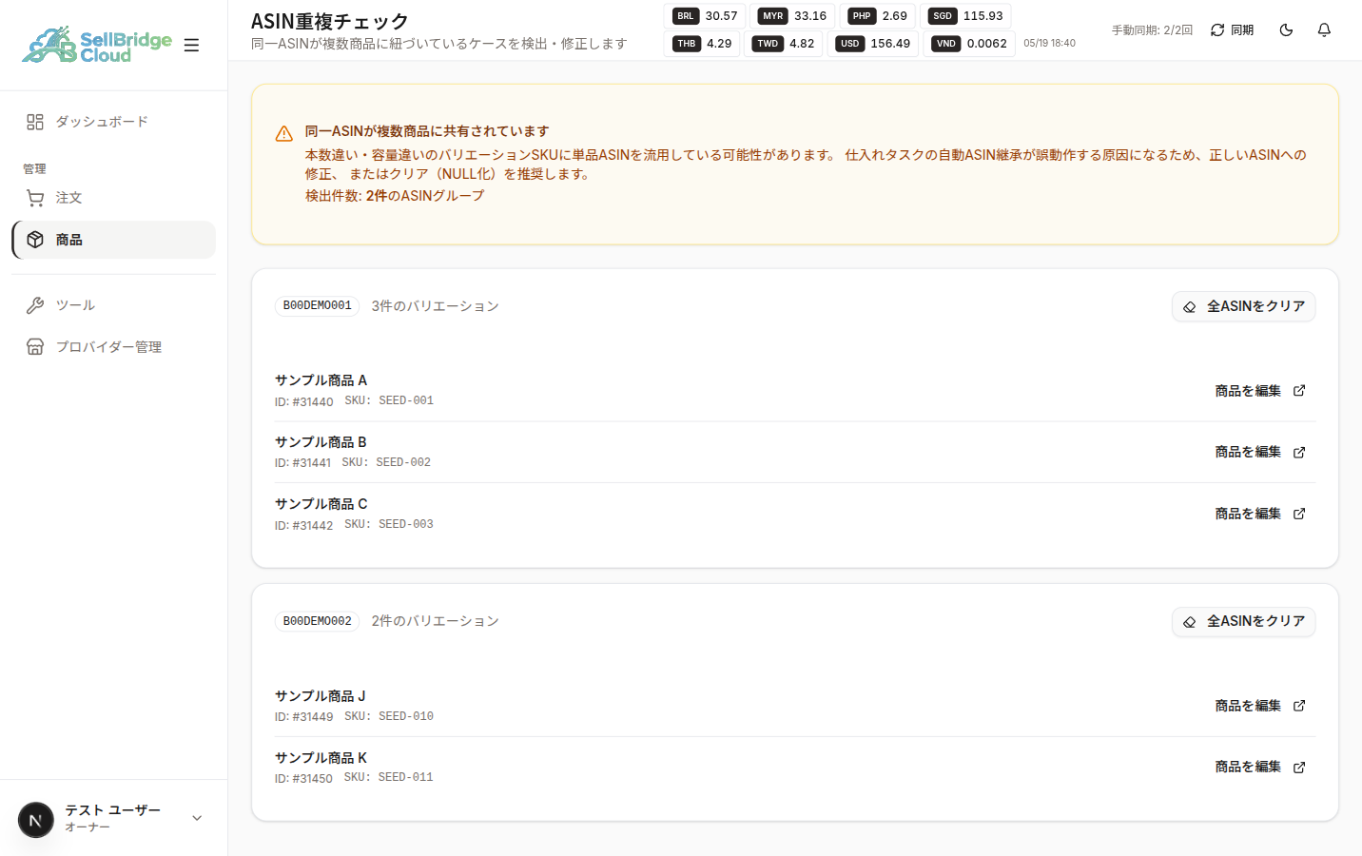Clear all ASINs for B00DEMO002 group
The width and height of the screenshot is (1362, 856).
tap(1243, 622)
